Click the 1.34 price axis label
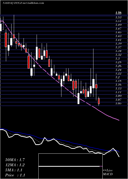 click(118, 51)
